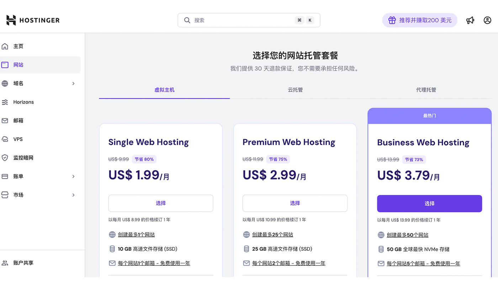Expand the 账单 sidebar chevron
The width and height of the screenshot is (498, 285).
click(73, 176)
